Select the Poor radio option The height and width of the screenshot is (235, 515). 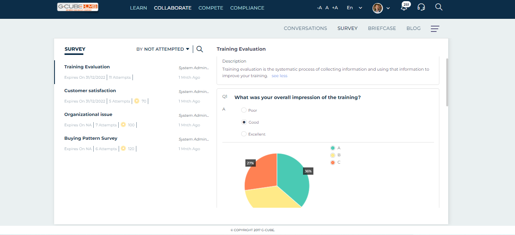[x=244, y=110]
